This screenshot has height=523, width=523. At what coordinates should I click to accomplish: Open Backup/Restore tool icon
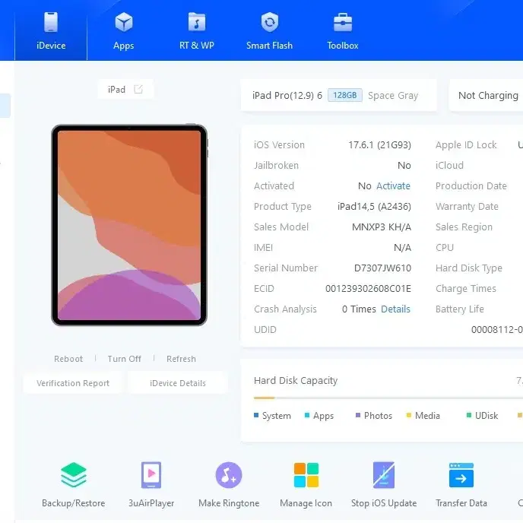click(x=74, y=474)
